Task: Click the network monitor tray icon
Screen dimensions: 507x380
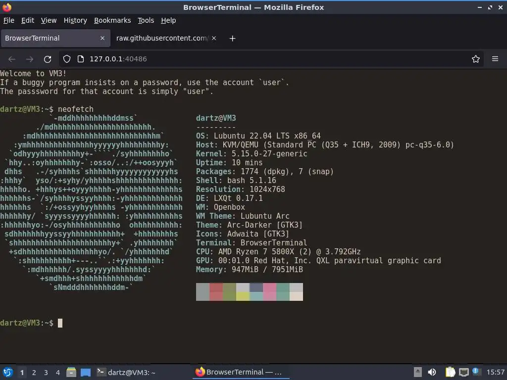Action: point(463,372)
